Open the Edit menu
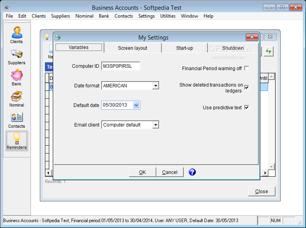This screenshot has height=228, width=306. coord(22,16)
